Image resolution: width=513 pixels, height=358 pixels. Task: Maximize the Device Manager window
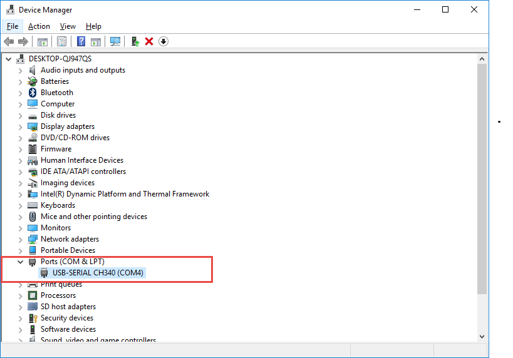pos(445,10)
